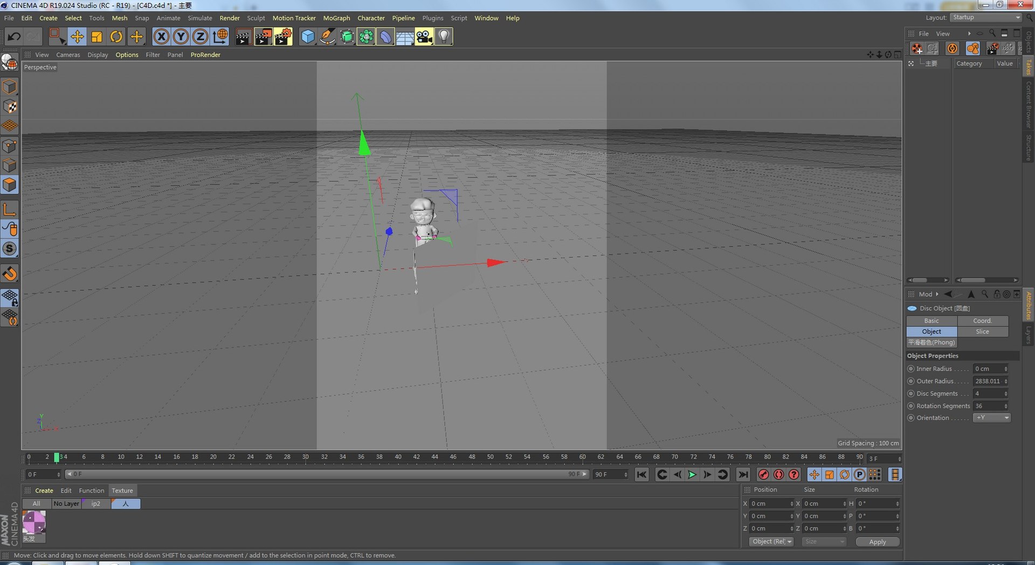
Task: Toggle Enable Snap S icon
Action: tap(10, 249)
